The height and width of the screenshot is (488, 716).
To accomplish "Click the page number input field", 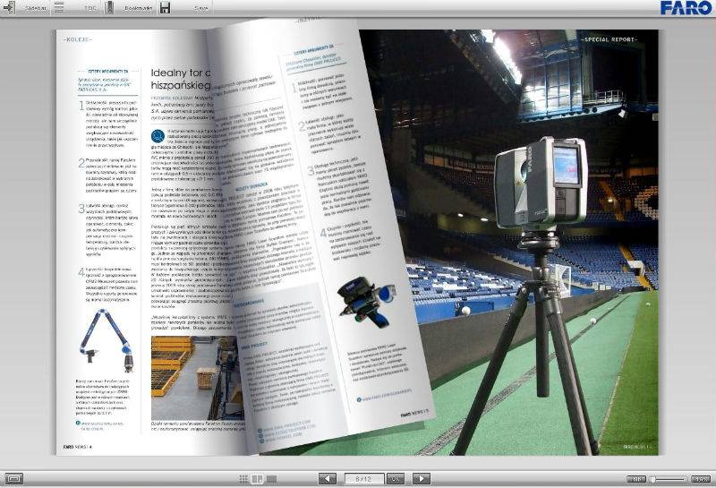I will pyautogui.click(x=364, y=479).
